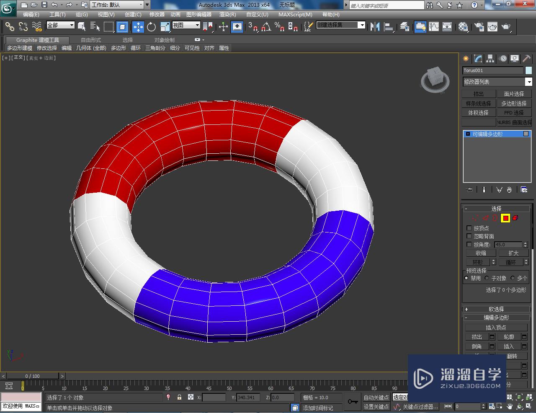
Task: Select the Element sub-object level icon
Action: pyautogui.click(x=515, y=218)
